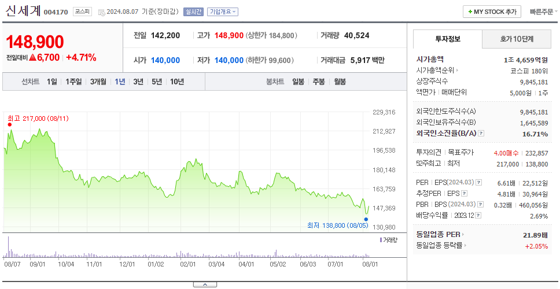Viewport: 560px width, 289px height.
Task: Click the 코스피 market badge
Action: (x=83, y=12)
